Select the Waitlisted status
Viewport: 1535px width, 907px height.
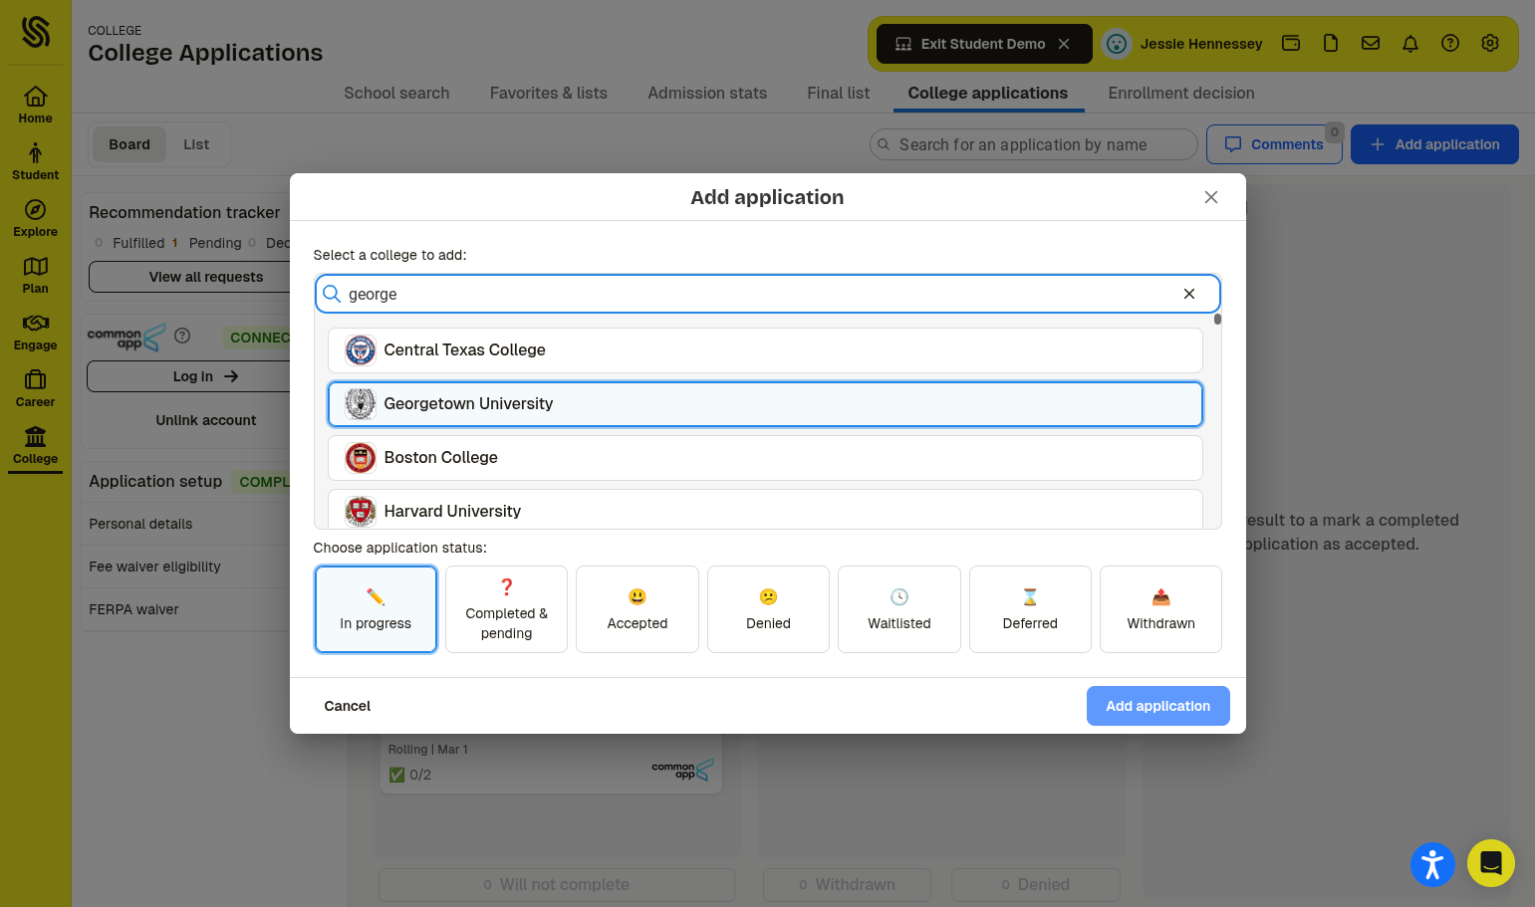(899, 609)
